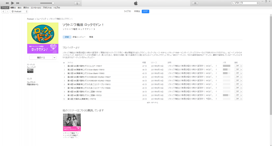Click the Apple logo in the header
The width and height of the screenshot is (272, 146).
136,3
